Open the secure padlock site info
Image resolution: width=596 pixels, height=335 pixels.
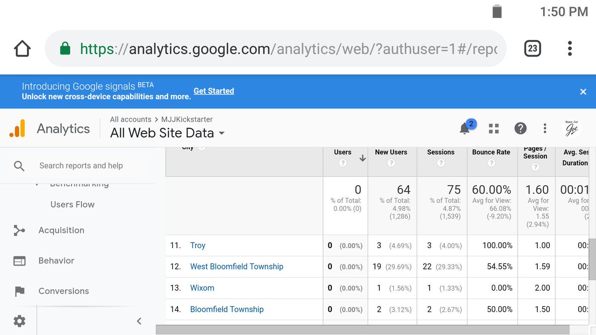(65, 48)
